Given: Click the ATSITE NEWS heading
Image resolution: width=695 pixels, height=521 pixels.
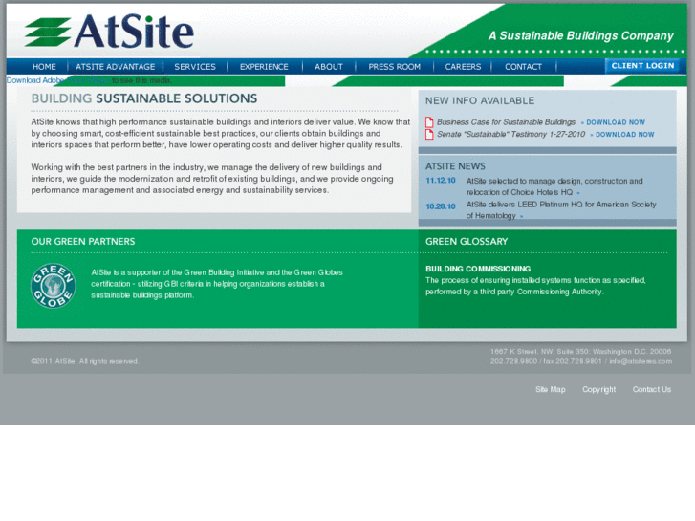Looking at the screenshot, I should (x=455, y=166).
